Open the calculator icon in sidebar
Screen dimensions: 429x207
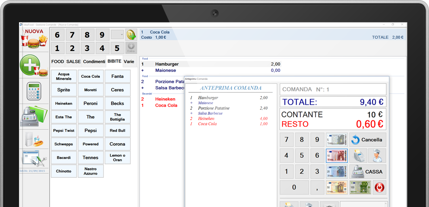point(34,91)
